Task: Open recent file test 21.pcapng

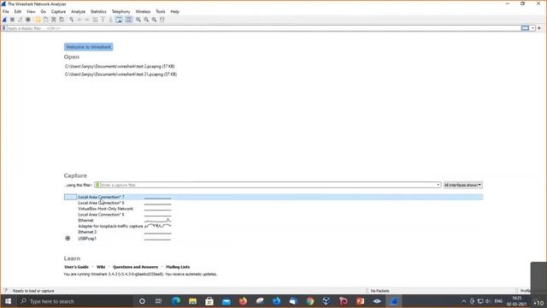Action: tap(121, 74)
